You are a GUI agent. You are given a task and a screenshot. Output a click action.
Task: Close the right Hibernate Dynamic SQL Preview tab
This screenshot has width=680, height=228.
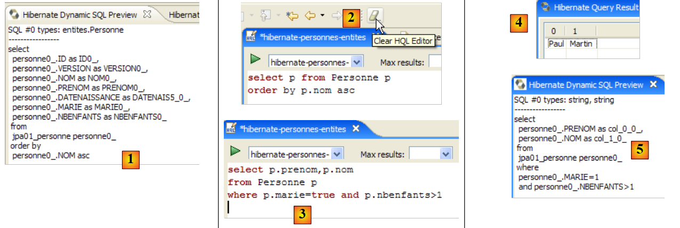(653, 85)
